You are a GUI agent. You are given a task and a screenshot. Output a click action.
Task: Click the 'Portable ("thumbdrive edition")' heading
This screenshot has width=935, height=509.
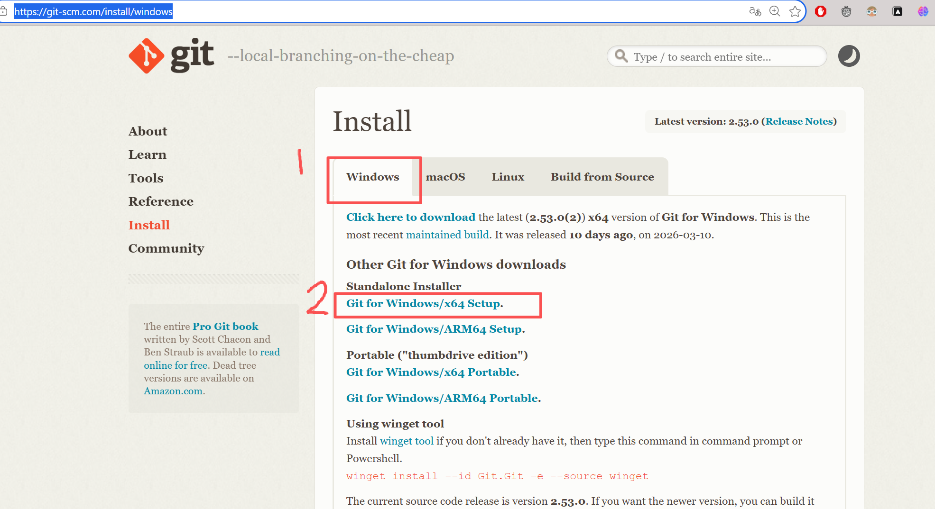coord(437,355)
